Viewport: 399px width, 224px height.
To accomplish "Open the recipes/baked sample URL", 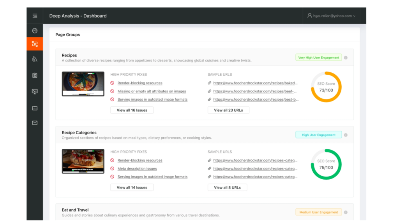I will tap(255, 83).
